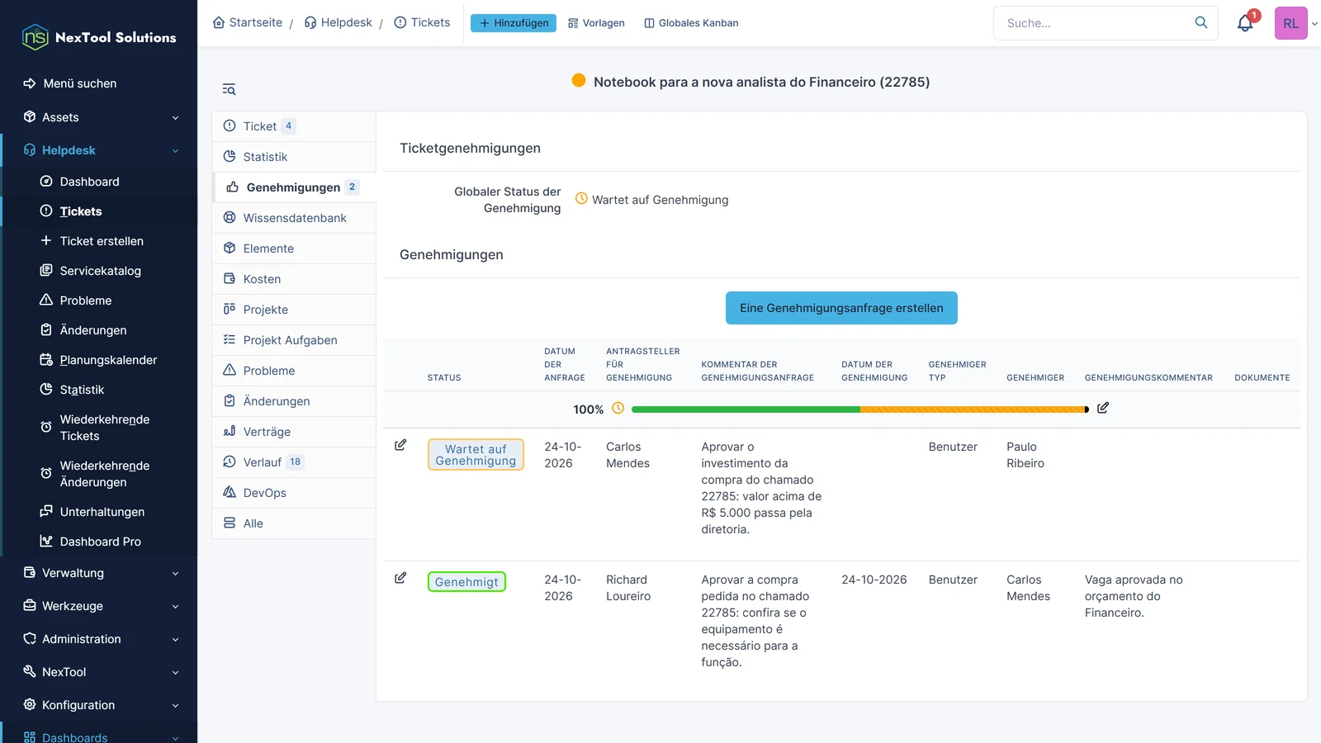
Task: Open the notifications bell icon
Action: click(1245, 23)
